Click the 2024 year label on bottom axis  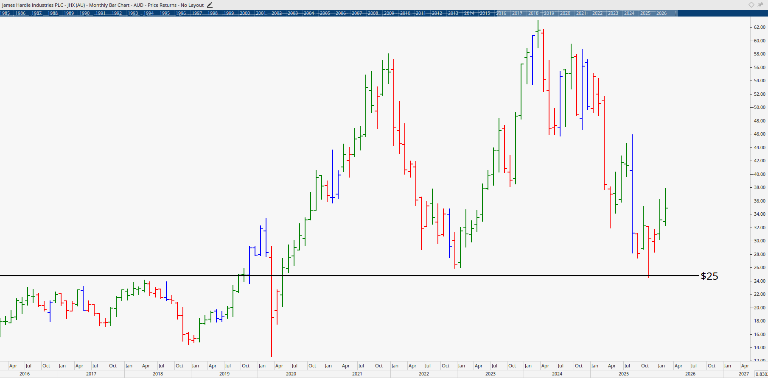point(557,374)
